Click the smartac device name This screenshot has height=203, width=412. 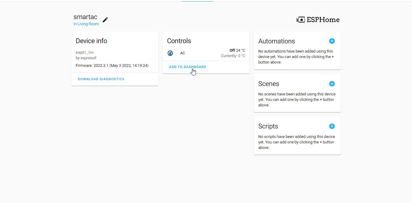pos(85,17)
